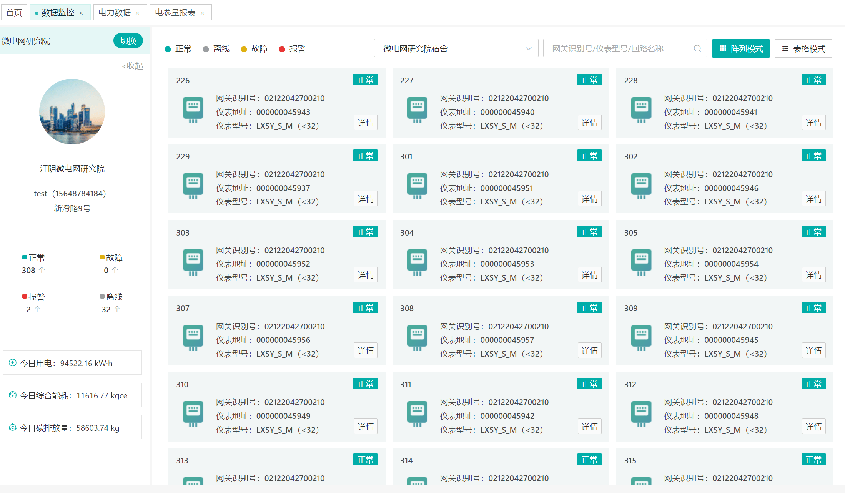This screenshot has height=493, width=845.
Task: Collapse the sidebar with <收起
Action: point(132,66)
